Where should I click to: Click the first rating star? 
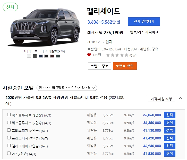click(x=108, y=55)
